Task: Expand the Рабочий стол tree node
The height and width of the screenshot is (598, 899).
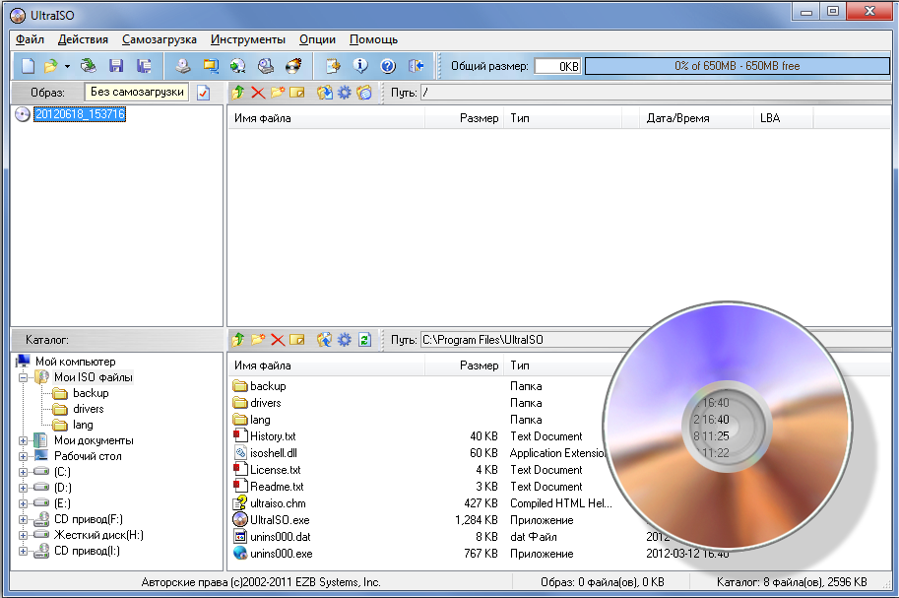Action: pyautogui.click(x=24, y=457)
